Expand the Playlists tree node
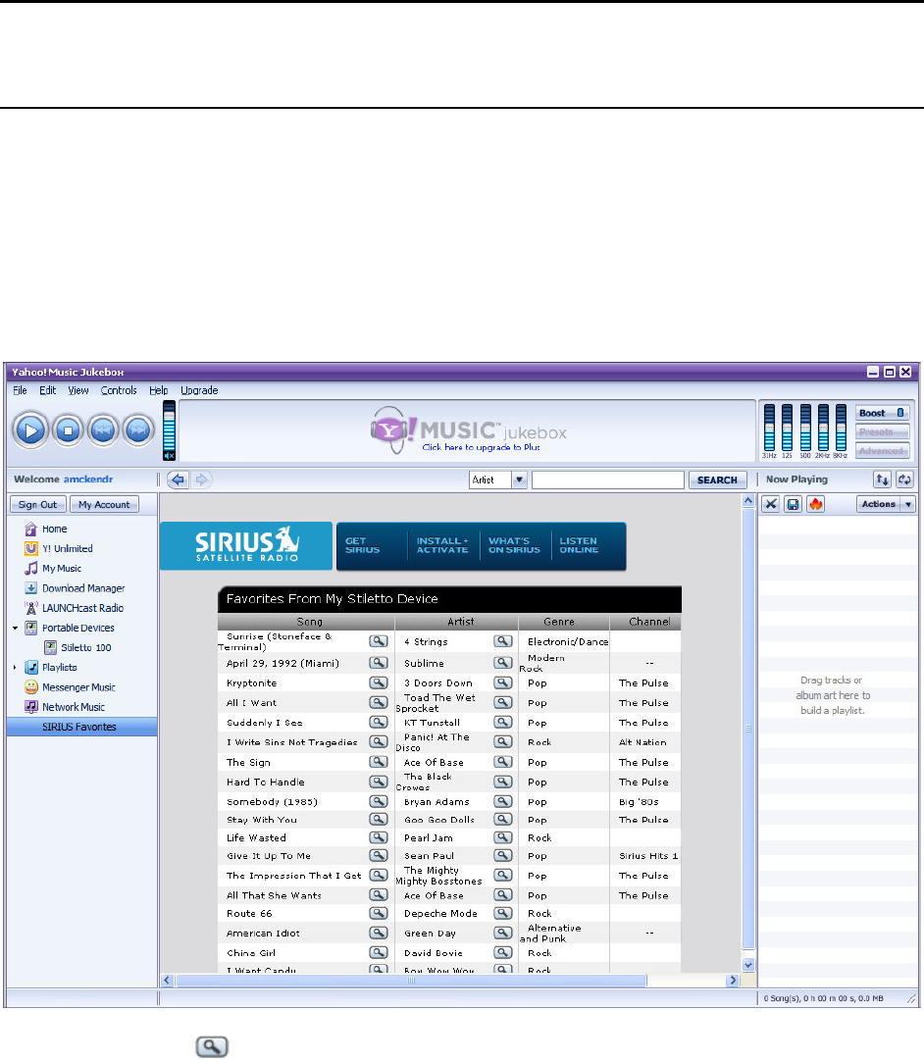Screen dimensions: 924x1061 pos(15,667)
